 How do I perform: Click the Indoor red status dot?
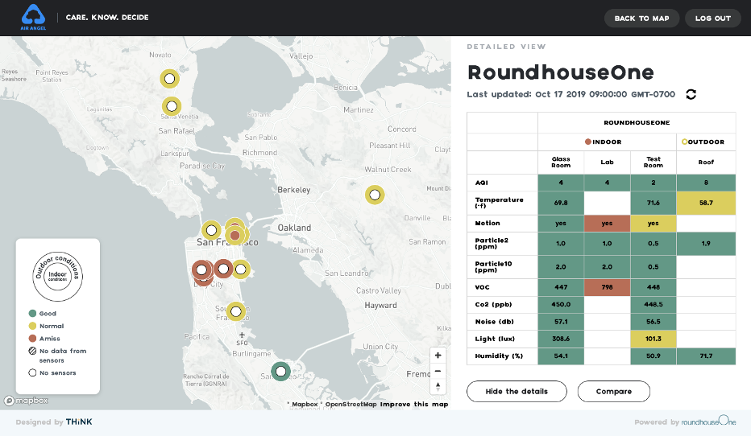(587, 142)
